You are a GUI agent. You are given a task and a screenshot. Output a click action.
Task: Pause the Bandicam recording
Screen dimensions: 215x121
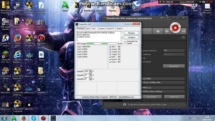pos(183,31)
